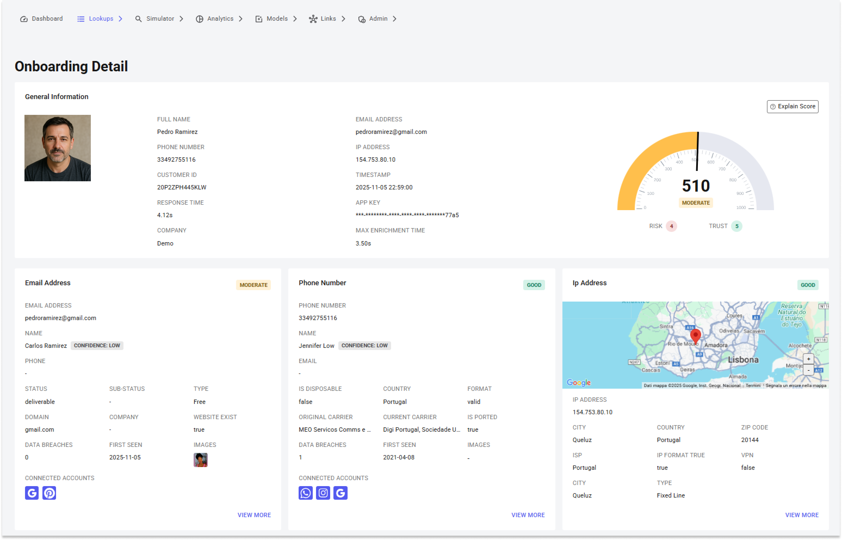842x540 pixels.
Task: Expand the Admin menu chevron
Action: coord(395,19)
